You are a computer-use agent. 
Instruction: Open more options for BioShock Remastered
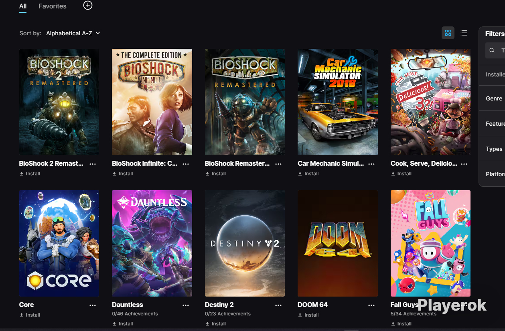point(278,164)
